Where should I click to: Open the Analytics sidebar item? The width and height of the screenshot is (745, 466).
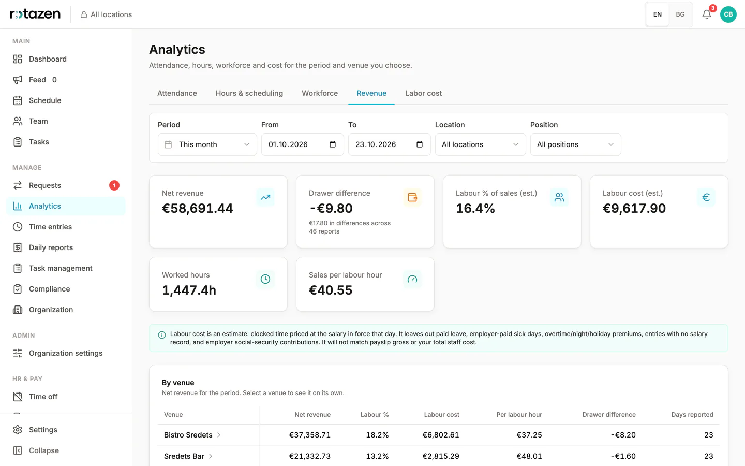tap(66, 206)
